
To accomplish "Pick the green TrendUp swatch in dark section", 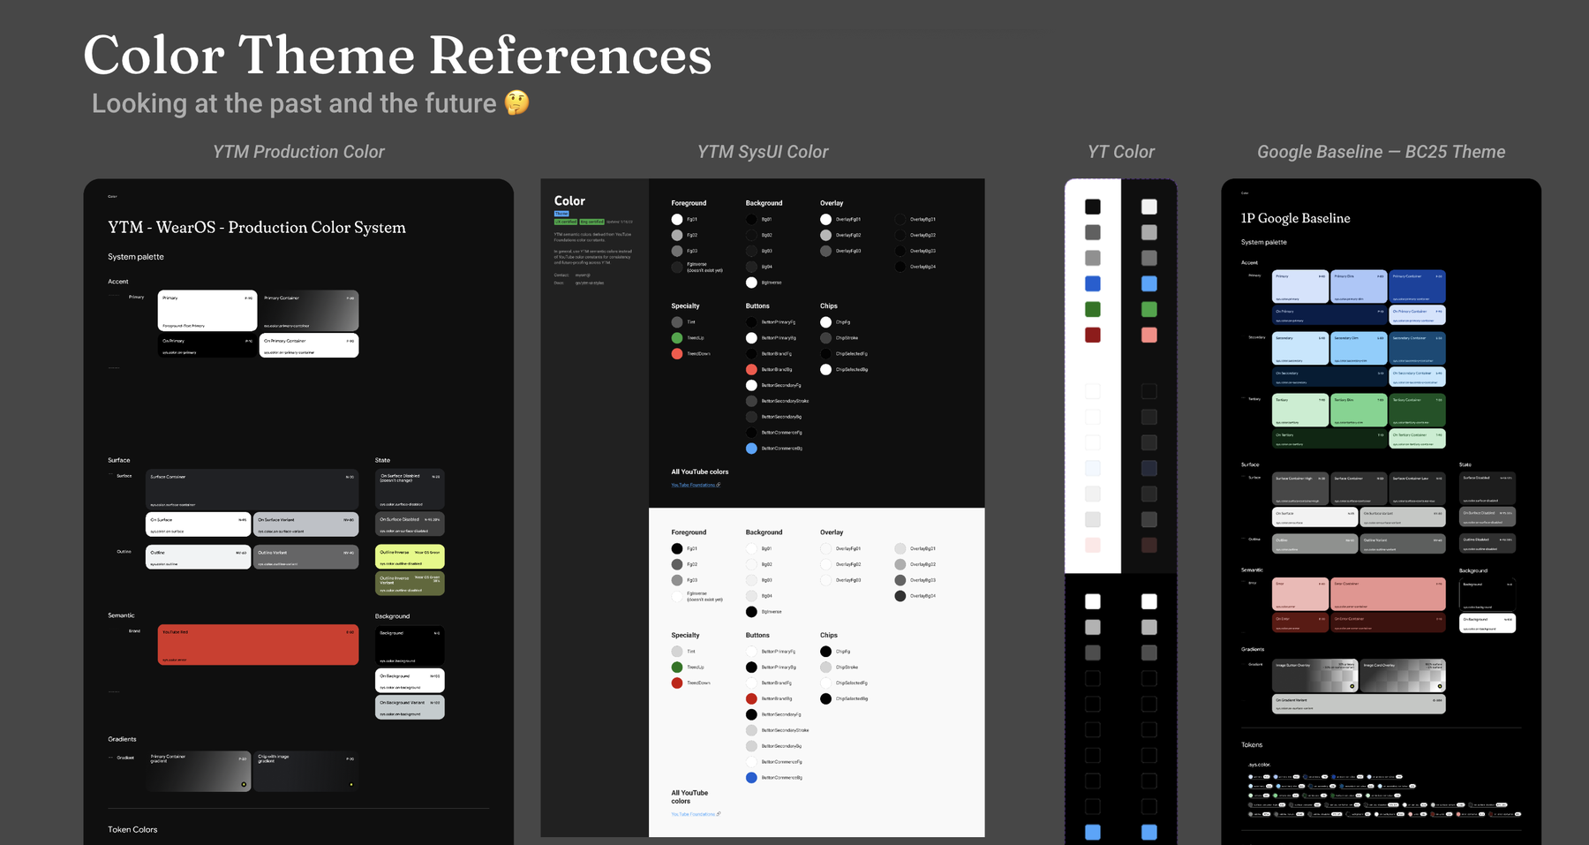I will pos(677,338).
